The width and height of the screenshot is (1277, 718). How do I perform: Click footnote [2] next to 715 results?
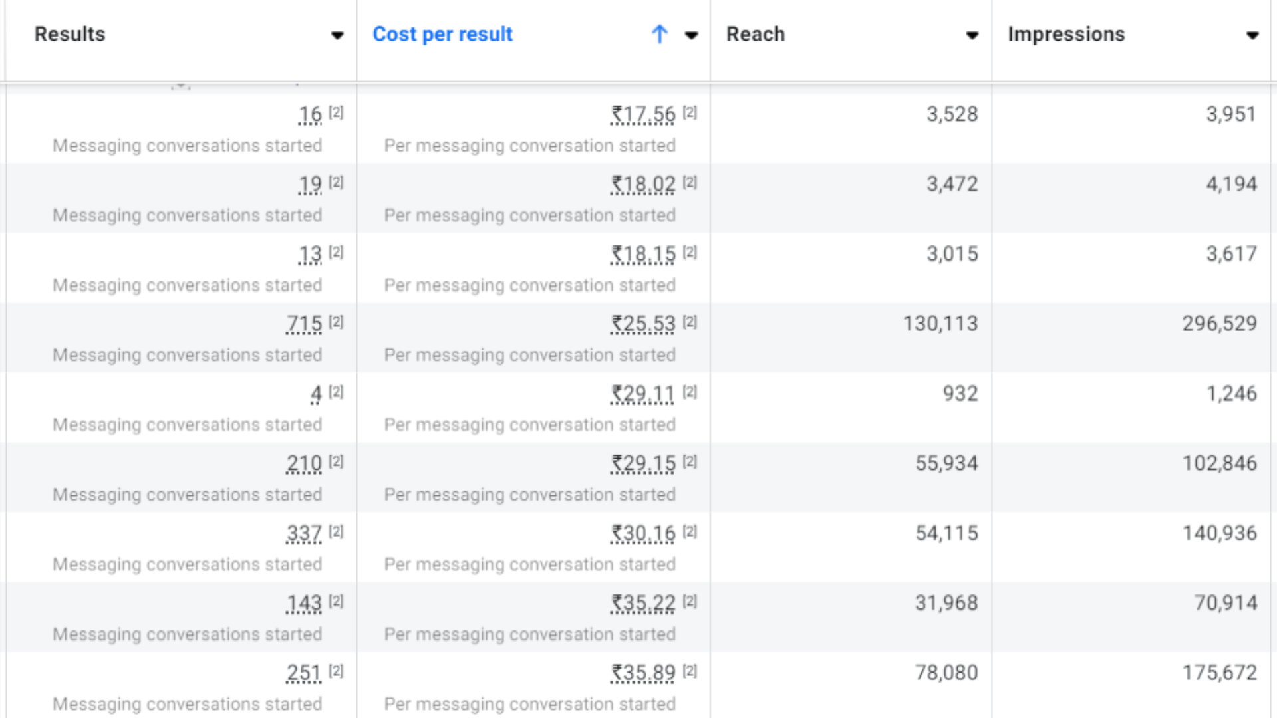tap(336, 322)
